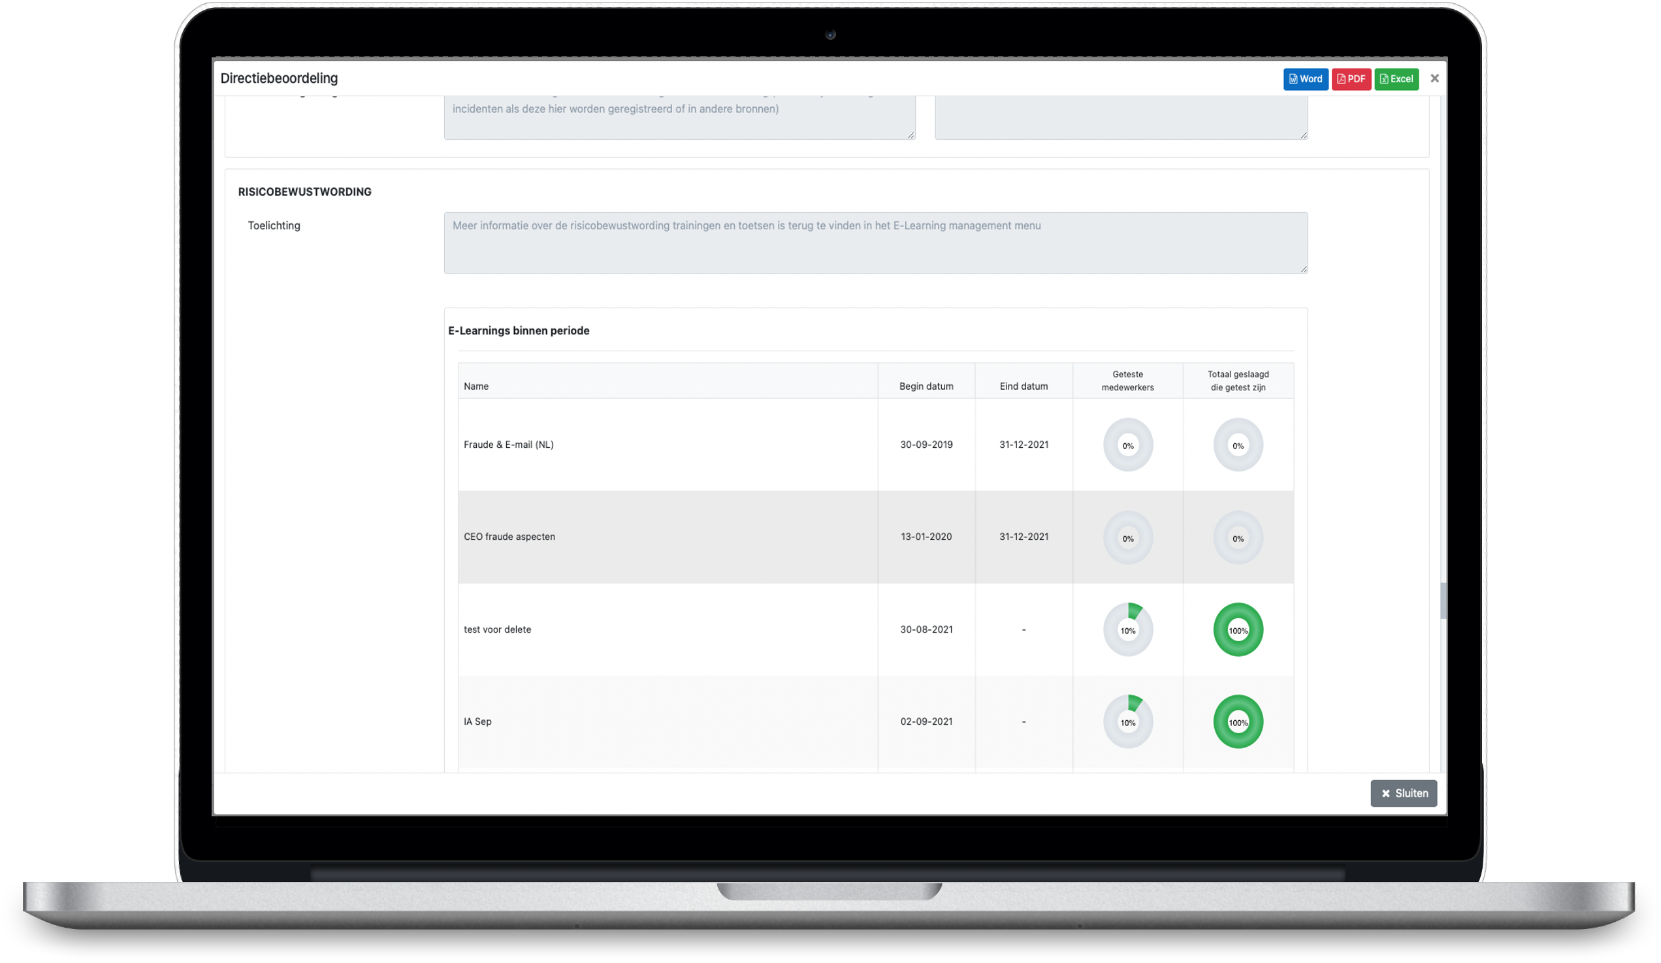Click the Sluiten button
This screenshot has width=1661, height=963.
[1403, 793]
